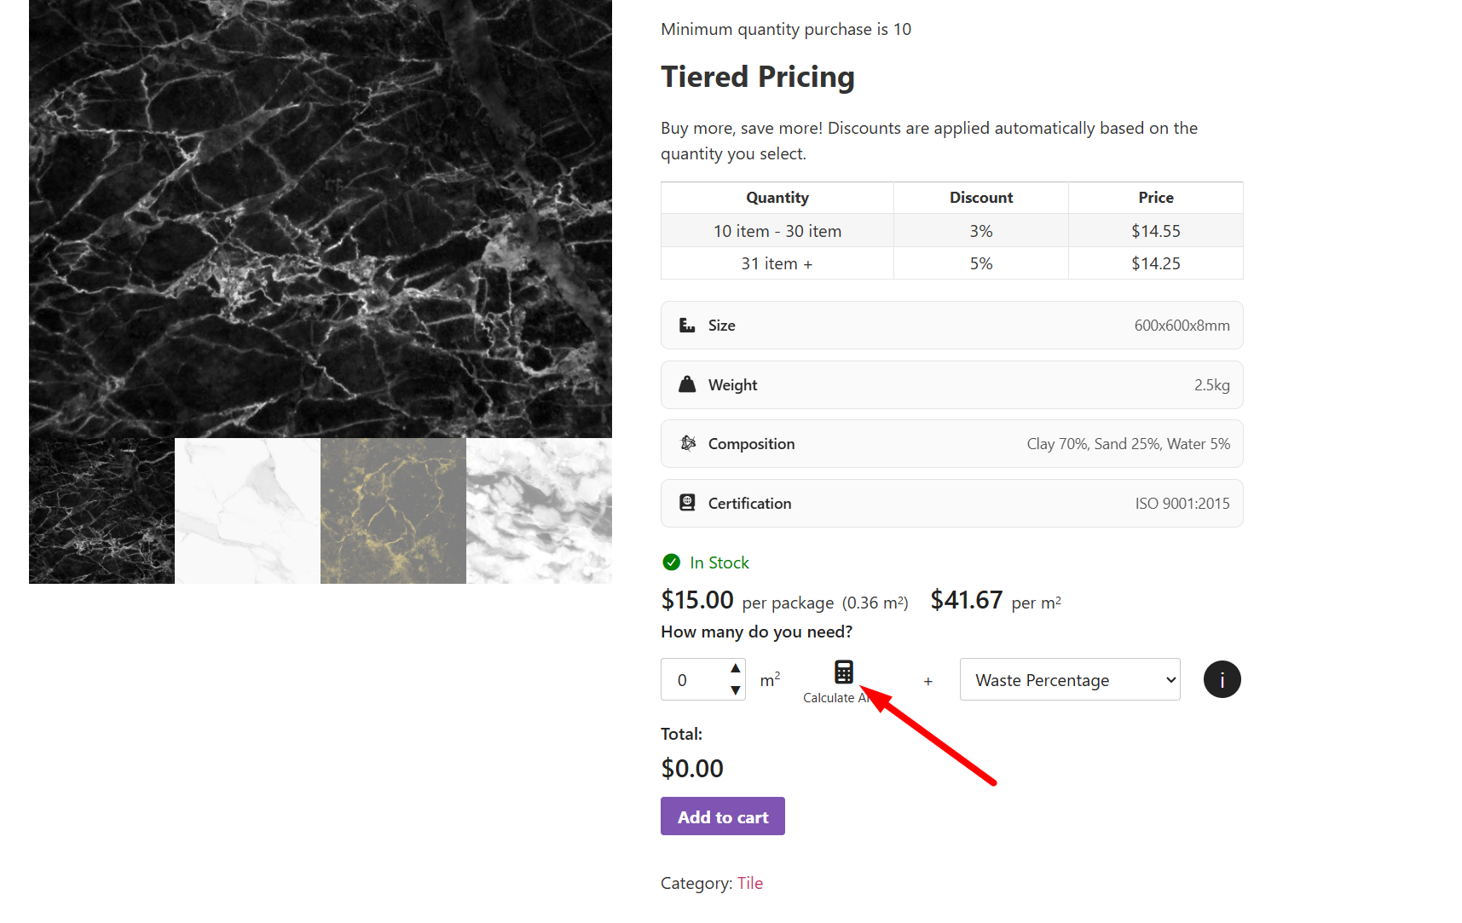The width and height of the screenshot is (1462, 923).
Task: Open the Calculate Area calculator icon
Action: pos(843,672)
